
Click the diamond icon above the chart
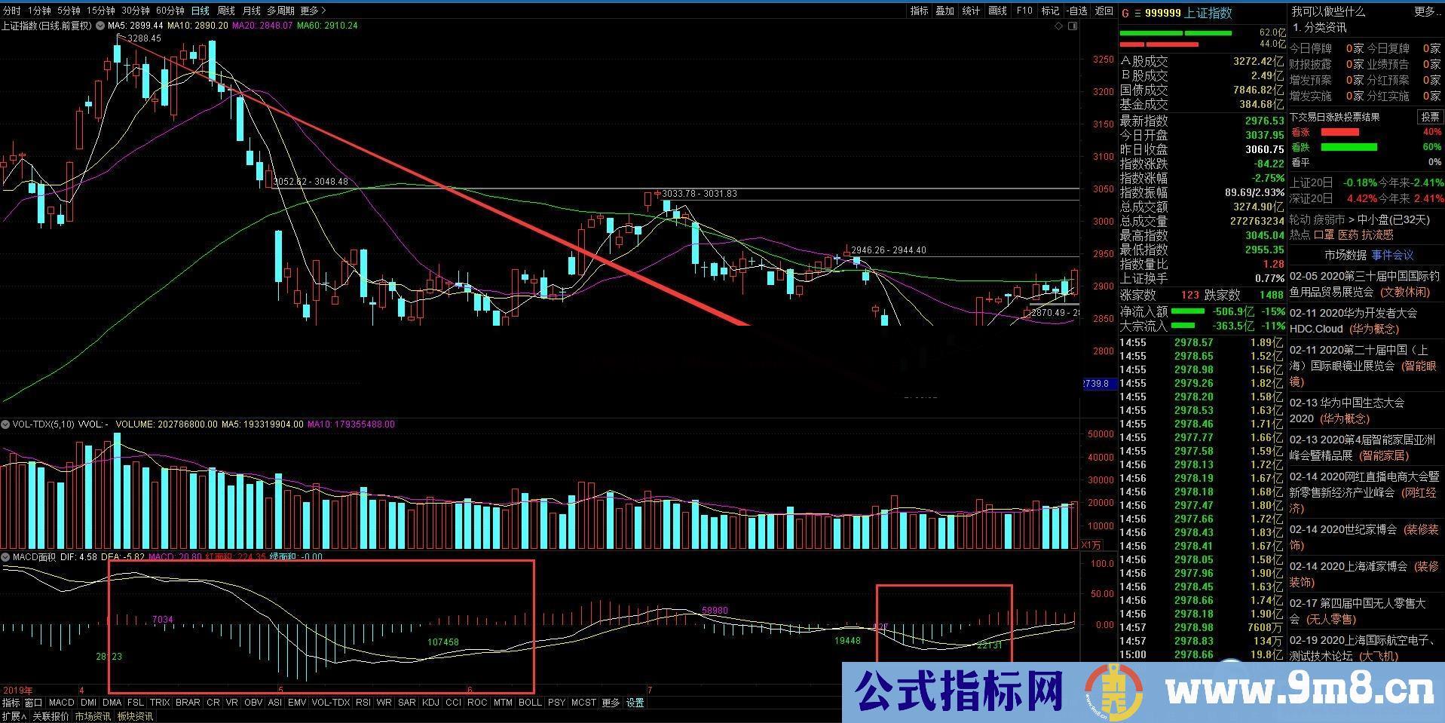1058,26
